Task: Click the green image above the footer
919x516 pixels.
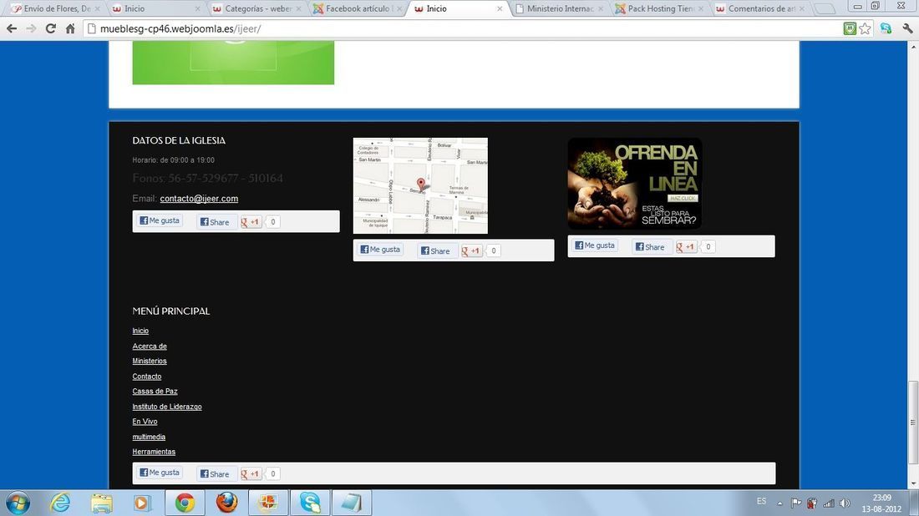Action: tap(233, 63)
